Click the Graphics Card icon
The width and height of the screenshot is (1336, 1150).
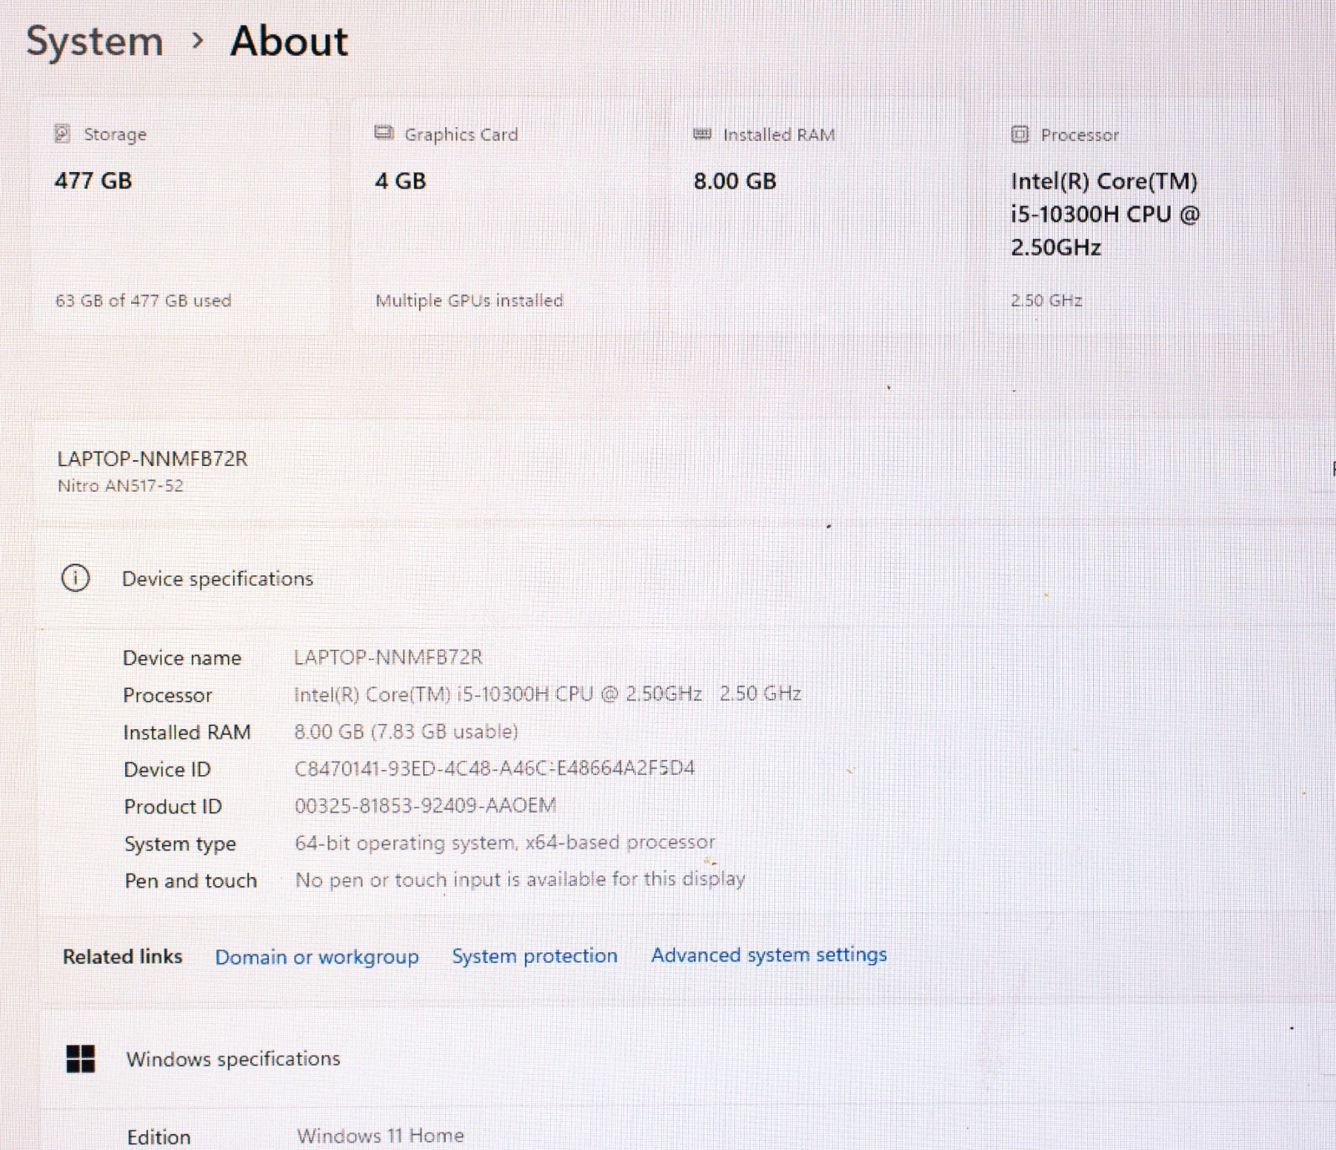383,133
